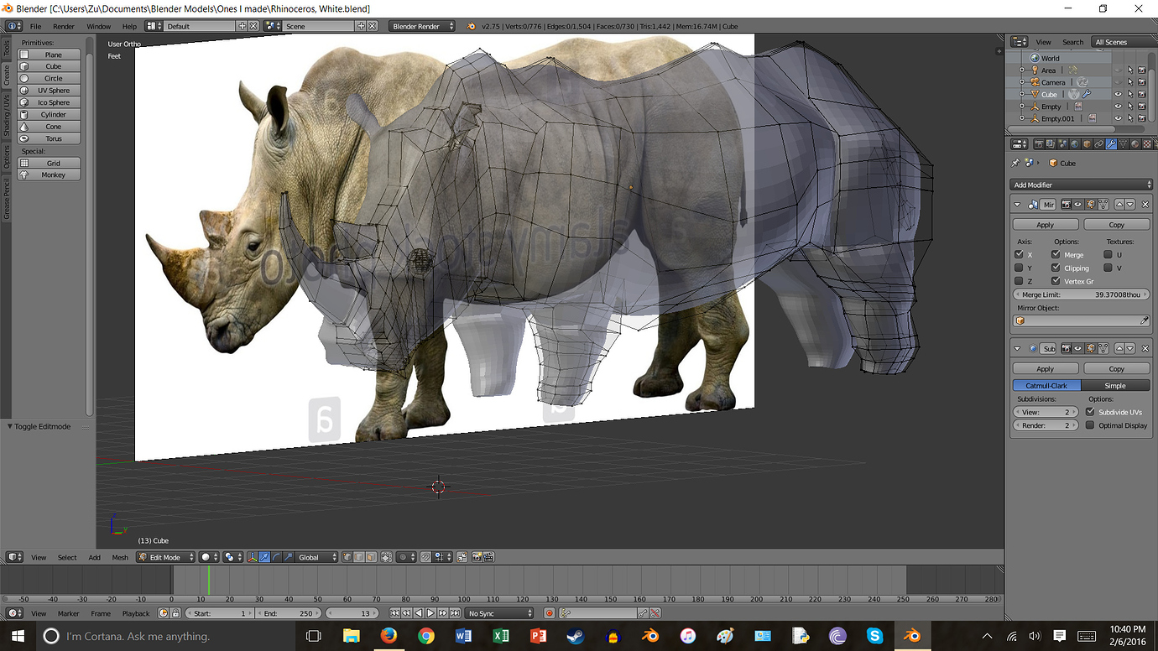
Task: Select the scale manipulator icon
Action: (289, 557)
